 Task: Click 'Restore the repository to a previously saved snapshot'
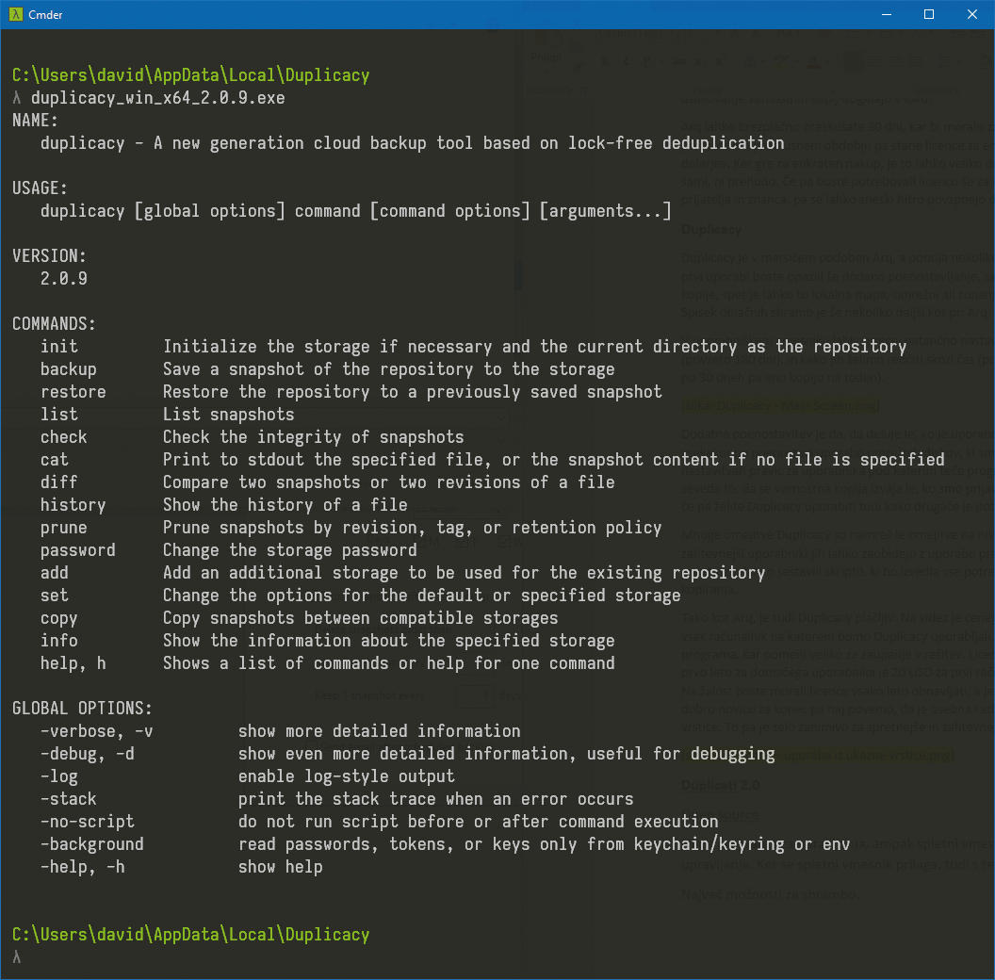[x=413, y=392]
